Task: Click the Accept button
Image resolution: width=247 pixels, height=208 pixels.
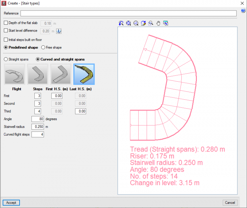Action: [11, 203]
